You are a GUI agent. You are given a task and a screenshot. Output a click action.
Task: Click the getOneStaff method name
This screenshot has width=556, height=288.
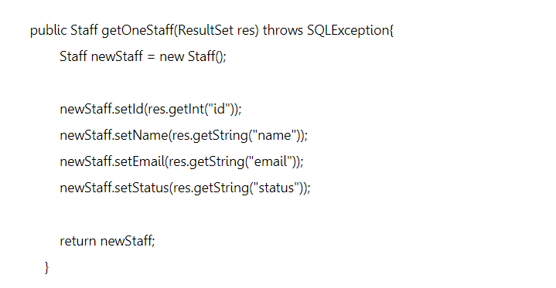tap(138, 30)
